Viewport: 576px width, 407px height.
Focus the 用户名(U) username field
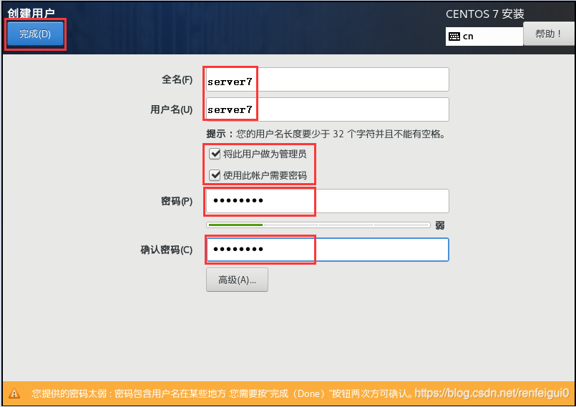click(327, 109)
